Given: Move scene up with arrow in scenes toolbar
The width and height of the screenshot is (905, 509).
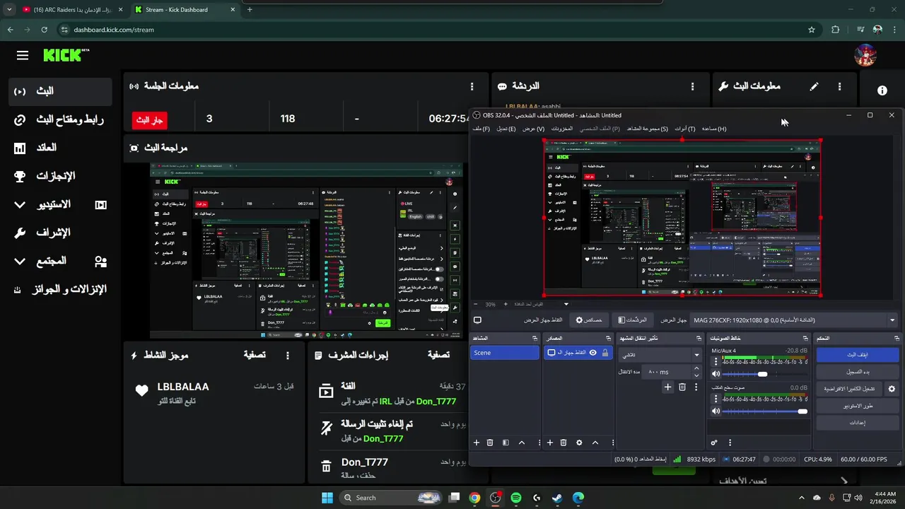Looking at the screenshot, I should 522,443.
